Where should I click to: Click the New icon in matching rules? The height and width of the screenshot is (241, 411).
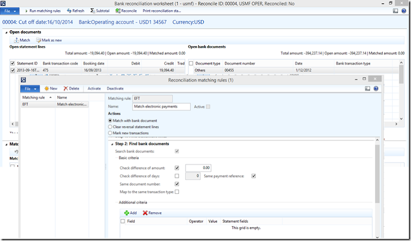click(x=47, y=88)
